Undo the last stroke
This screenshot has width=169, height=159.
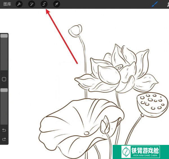[4, 130]
